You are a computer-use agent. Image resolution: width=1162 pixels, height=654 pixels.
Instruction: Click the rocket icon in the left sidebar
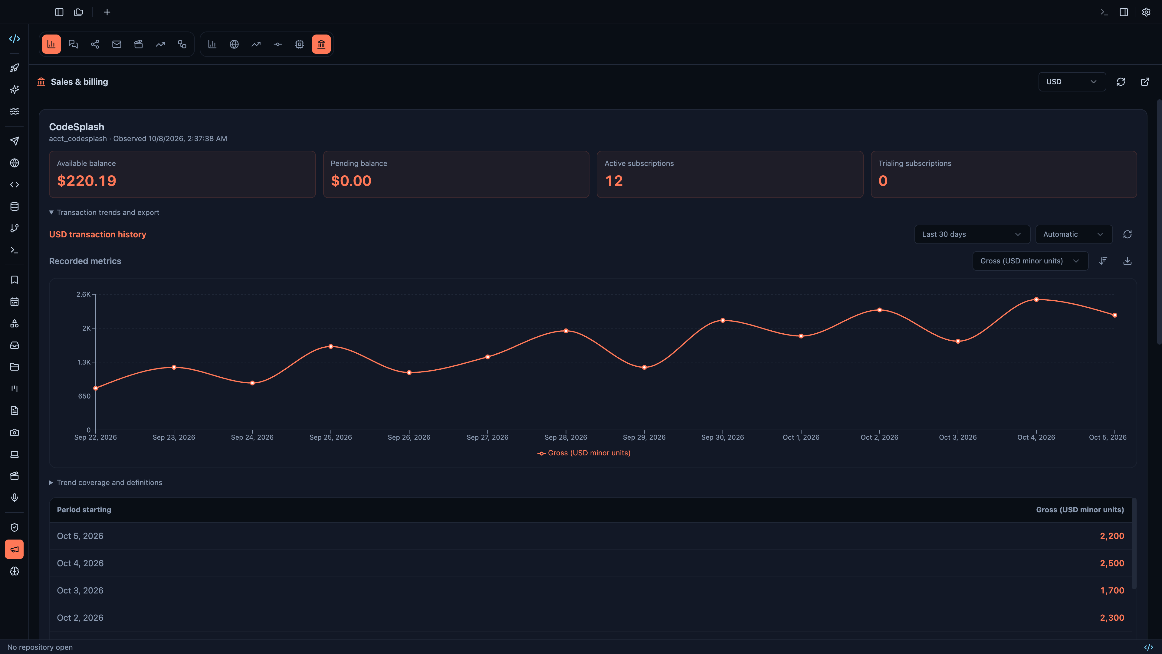[x=15, y=68]
